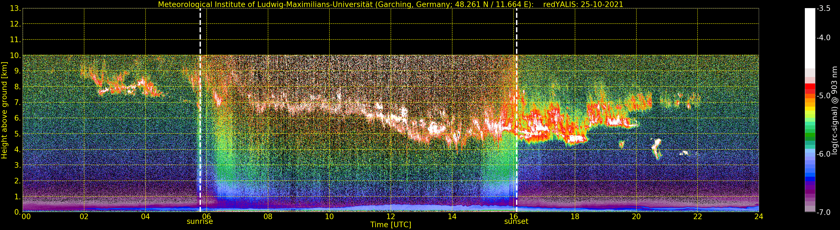Click the '1.' tick on the height axis
The width and height of the screenshot is (840, 230).
click(18, 197)
